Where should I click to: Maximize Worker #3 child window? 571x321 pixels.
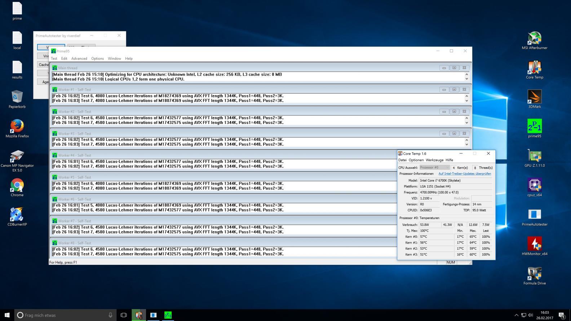coord(454,133)
